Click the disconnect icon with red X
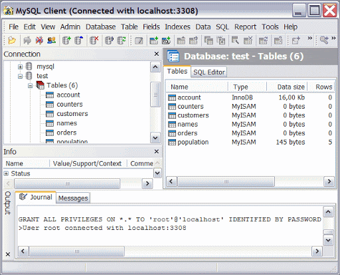Screen dimensions: 340x275 tap(40, 40)
